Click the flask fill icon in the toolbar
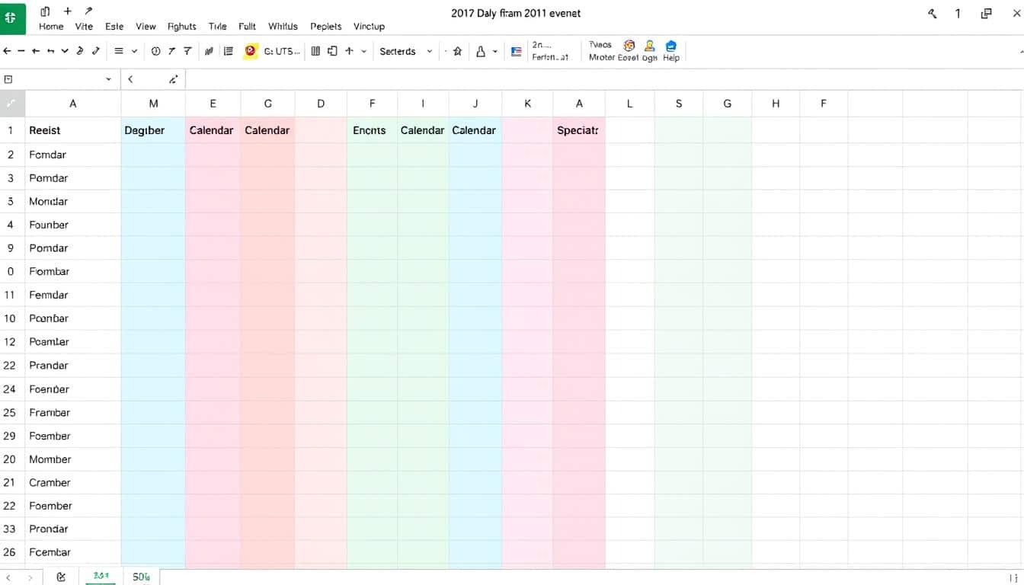 pyautogui.click(x=481, y=51)
